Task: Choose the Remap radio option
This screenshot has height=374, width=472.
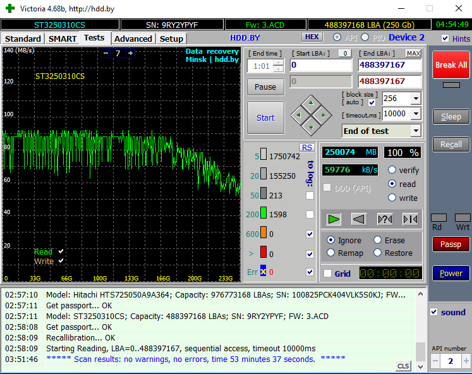Action: pos(331,253)
